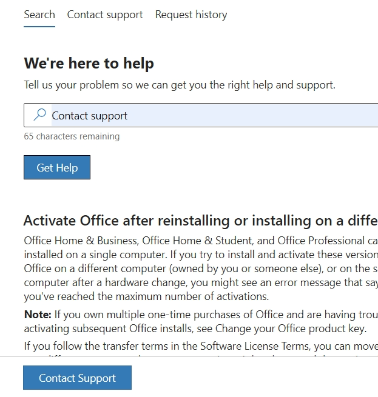Click the "maximum number of activations" sentence
This screenshot has height=397, width=378.
coord(147,296)
